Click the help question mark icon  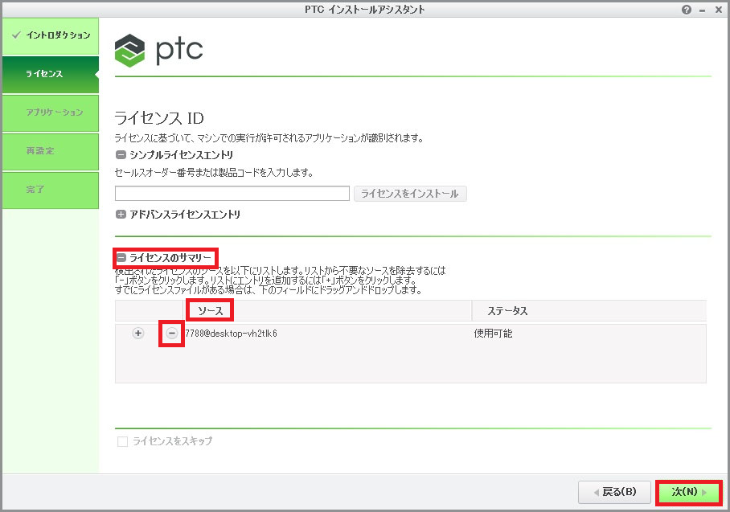[x=687, y=10]
